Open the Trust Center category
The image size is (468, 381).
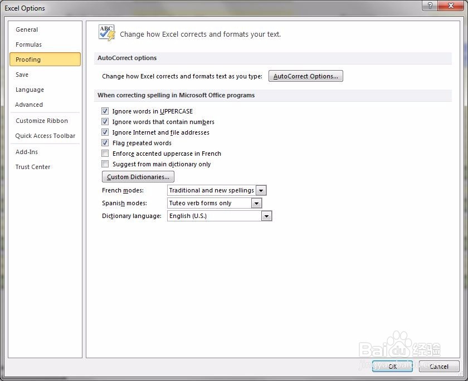tap(45, 167)
